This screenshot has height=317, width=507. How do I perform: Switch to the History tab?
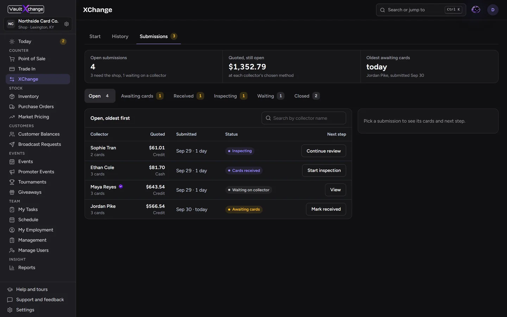pos(120,36)
